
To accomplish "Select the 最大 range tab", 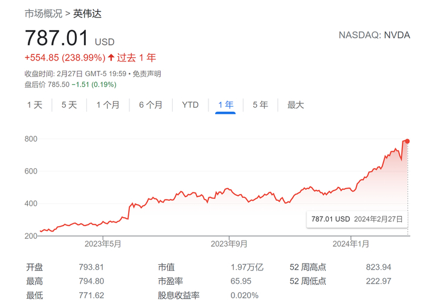I will 295,105.
